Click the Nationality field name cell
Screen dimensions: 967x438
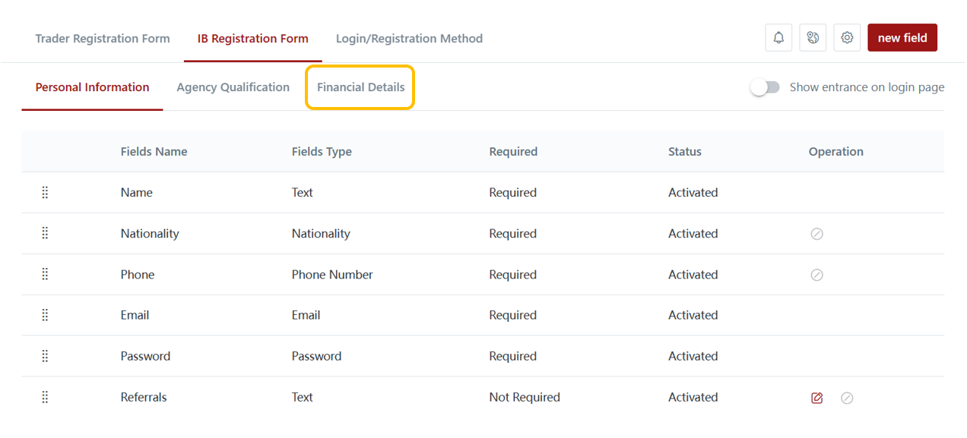point(150,234)
